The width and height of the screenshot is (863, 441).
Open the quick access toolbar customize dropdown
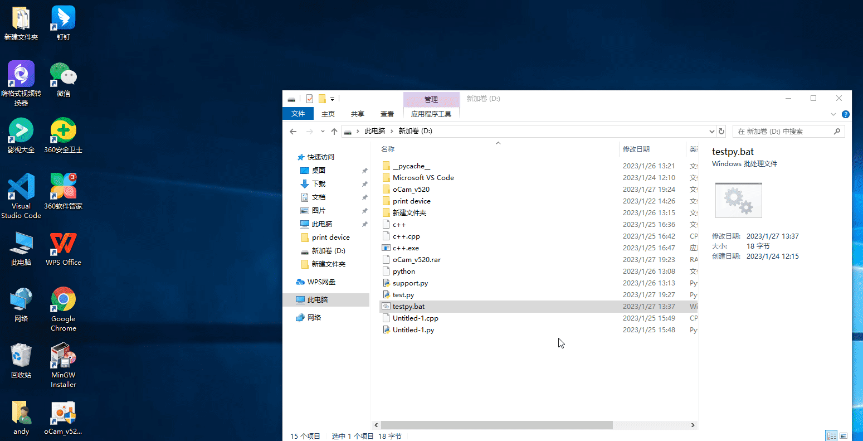pos(332,99)
